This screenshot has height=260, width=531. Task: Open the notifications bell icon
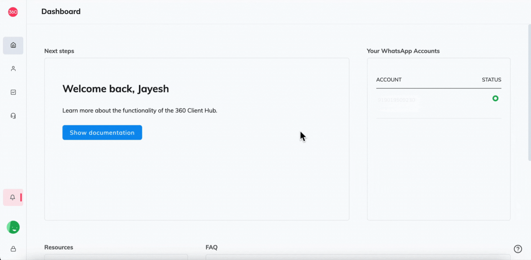pyautogui.click(x=13, y=197)
